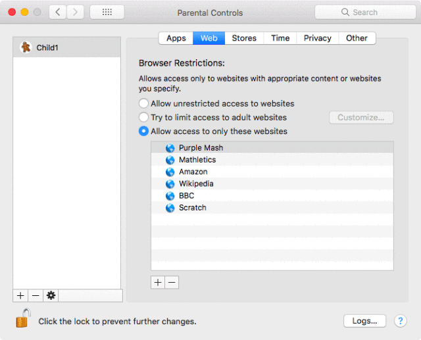This screenshot has width=421, height=340.
Task: Click the Customize... button
Action: click(361, 118)
